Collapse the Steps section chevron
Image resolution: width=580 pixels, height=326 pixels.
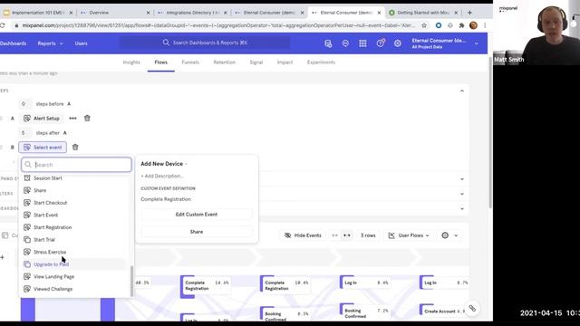click(x=461, y=91)
